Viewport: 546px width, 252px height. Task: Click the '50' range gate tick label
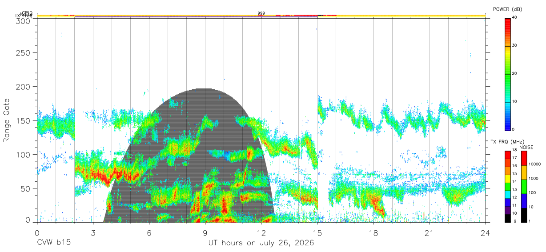pyautogui.click(x=26, y=188)
